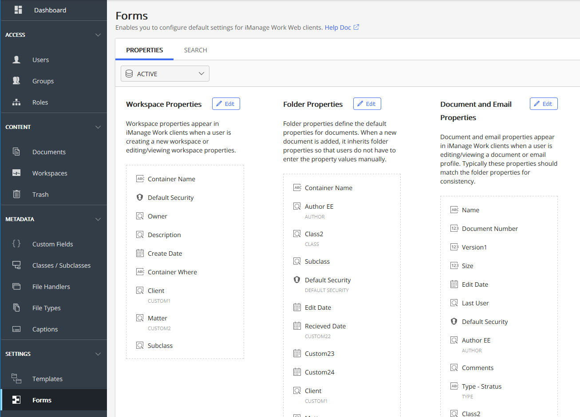Collapse the SETTINGS section chevron
This screenshot has width=580, height=417.
(x=98, y=354)
